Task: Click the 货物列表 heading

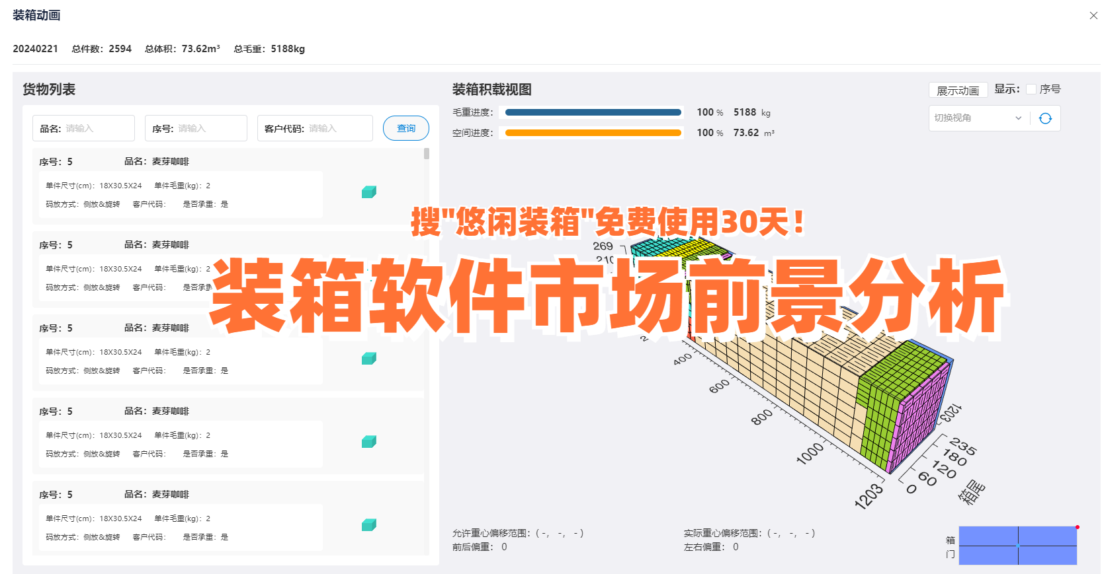Action: tap(49, 89)
